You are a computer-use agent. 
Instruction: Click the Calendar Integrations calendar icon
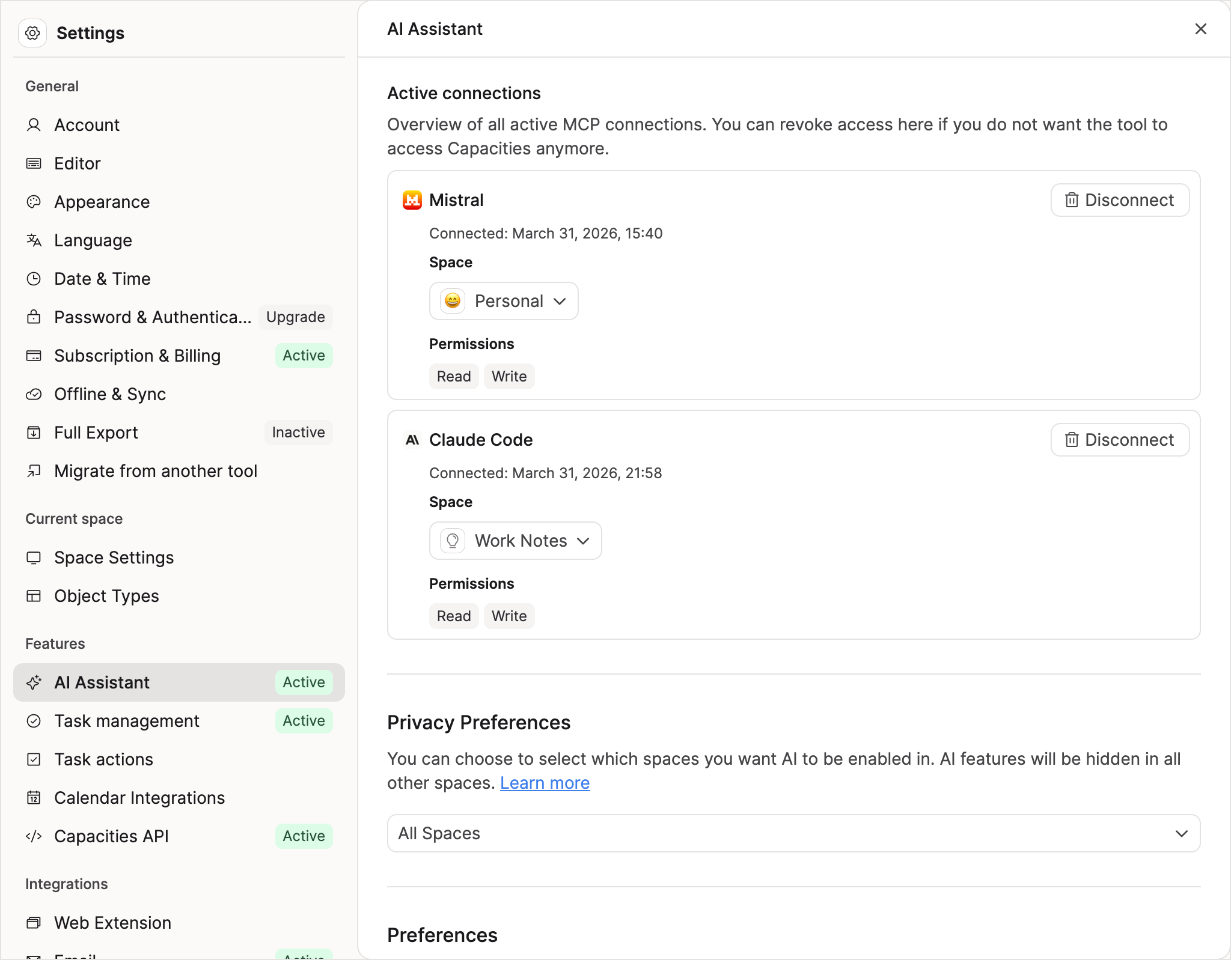pyautogui.click(x=34, y=798)
